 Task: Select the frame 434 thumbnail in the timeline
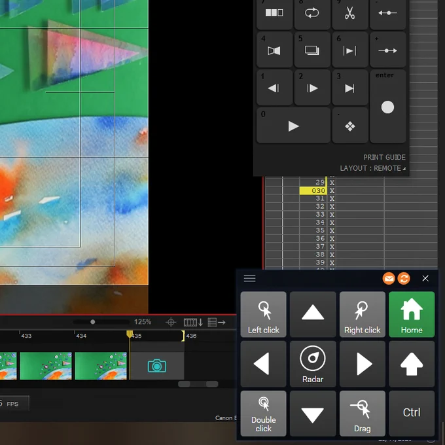tap(101, 366)
